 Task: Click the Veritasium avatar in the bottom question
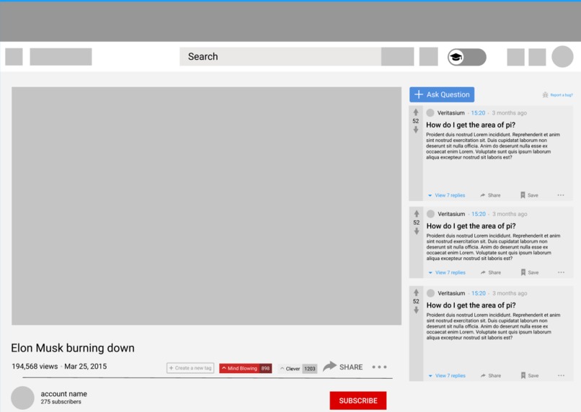[x=430, y=293]
